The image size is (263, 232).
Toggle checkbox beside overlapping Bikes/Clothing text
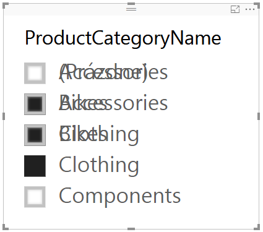tap(35, 135)
